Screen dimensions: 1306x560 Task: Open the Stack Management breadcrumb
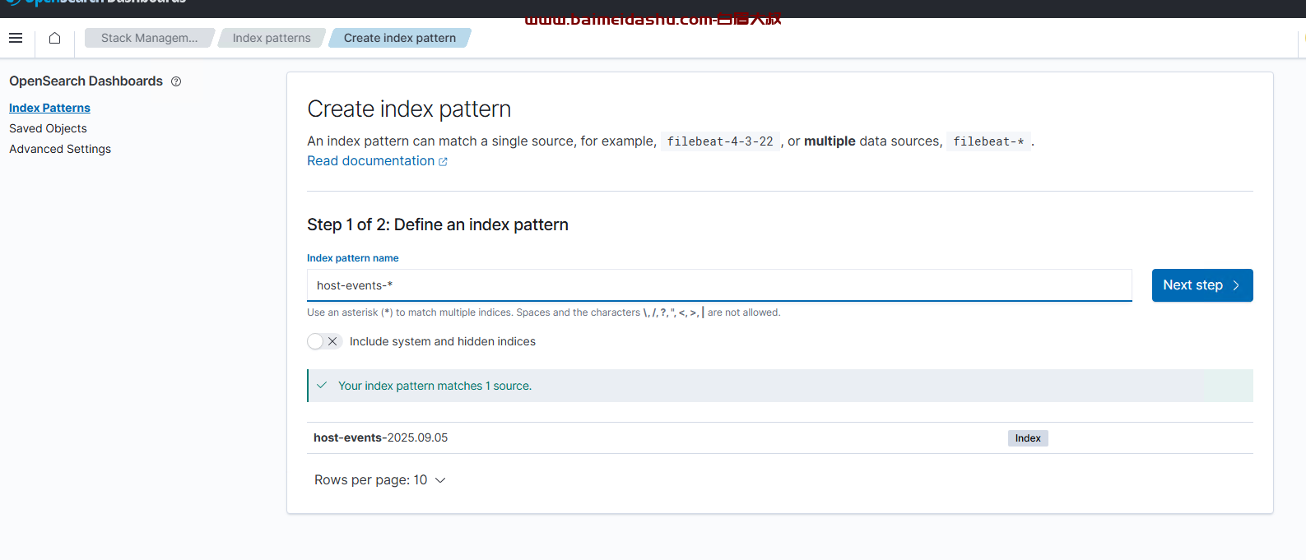pos(149,38)
